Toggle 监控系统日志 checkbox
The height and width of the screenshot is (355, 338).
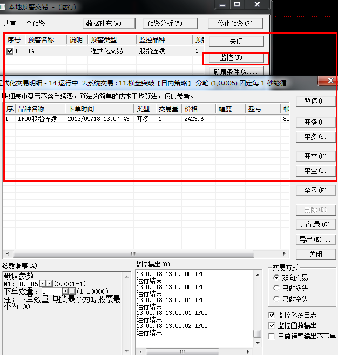272,315
